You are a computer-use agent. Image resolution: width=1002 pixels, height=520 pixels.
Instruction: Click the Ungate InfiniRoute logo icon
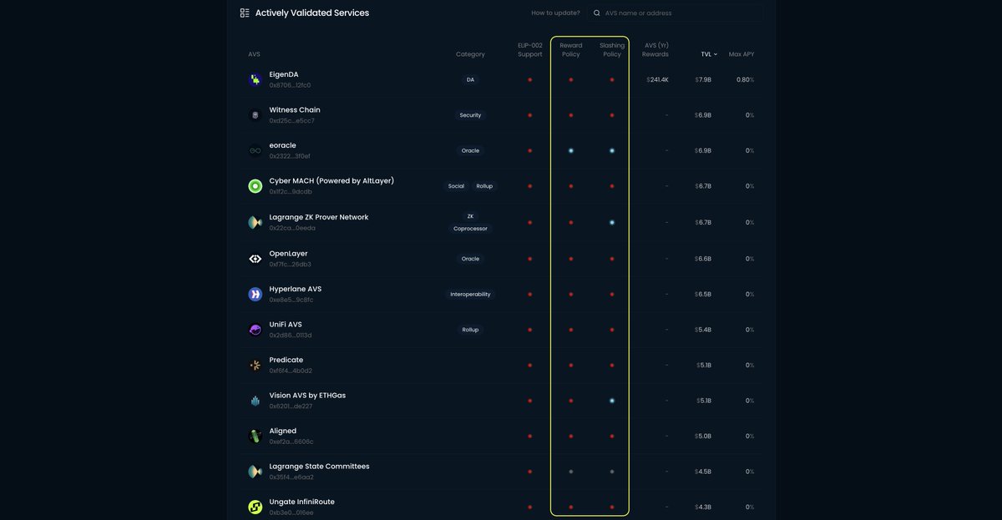click(x=256, y=507)
